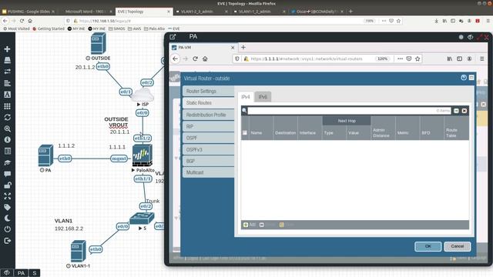Open the Redistribution Profile section

209,115
